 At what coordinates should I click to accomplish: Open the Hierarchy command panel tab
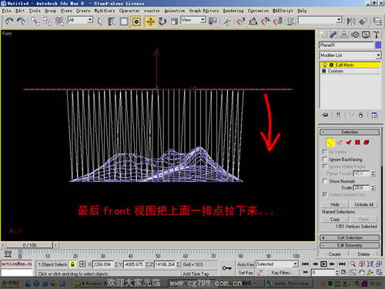(x=344, y=35)
